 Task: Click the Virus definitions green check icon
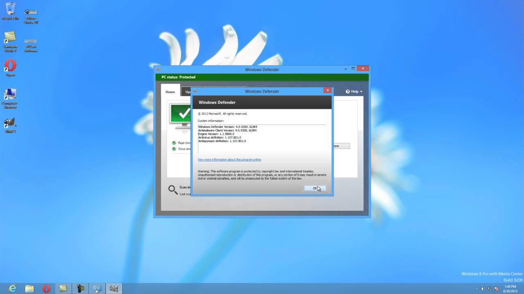pyautogui.click(x=174, y=149)
